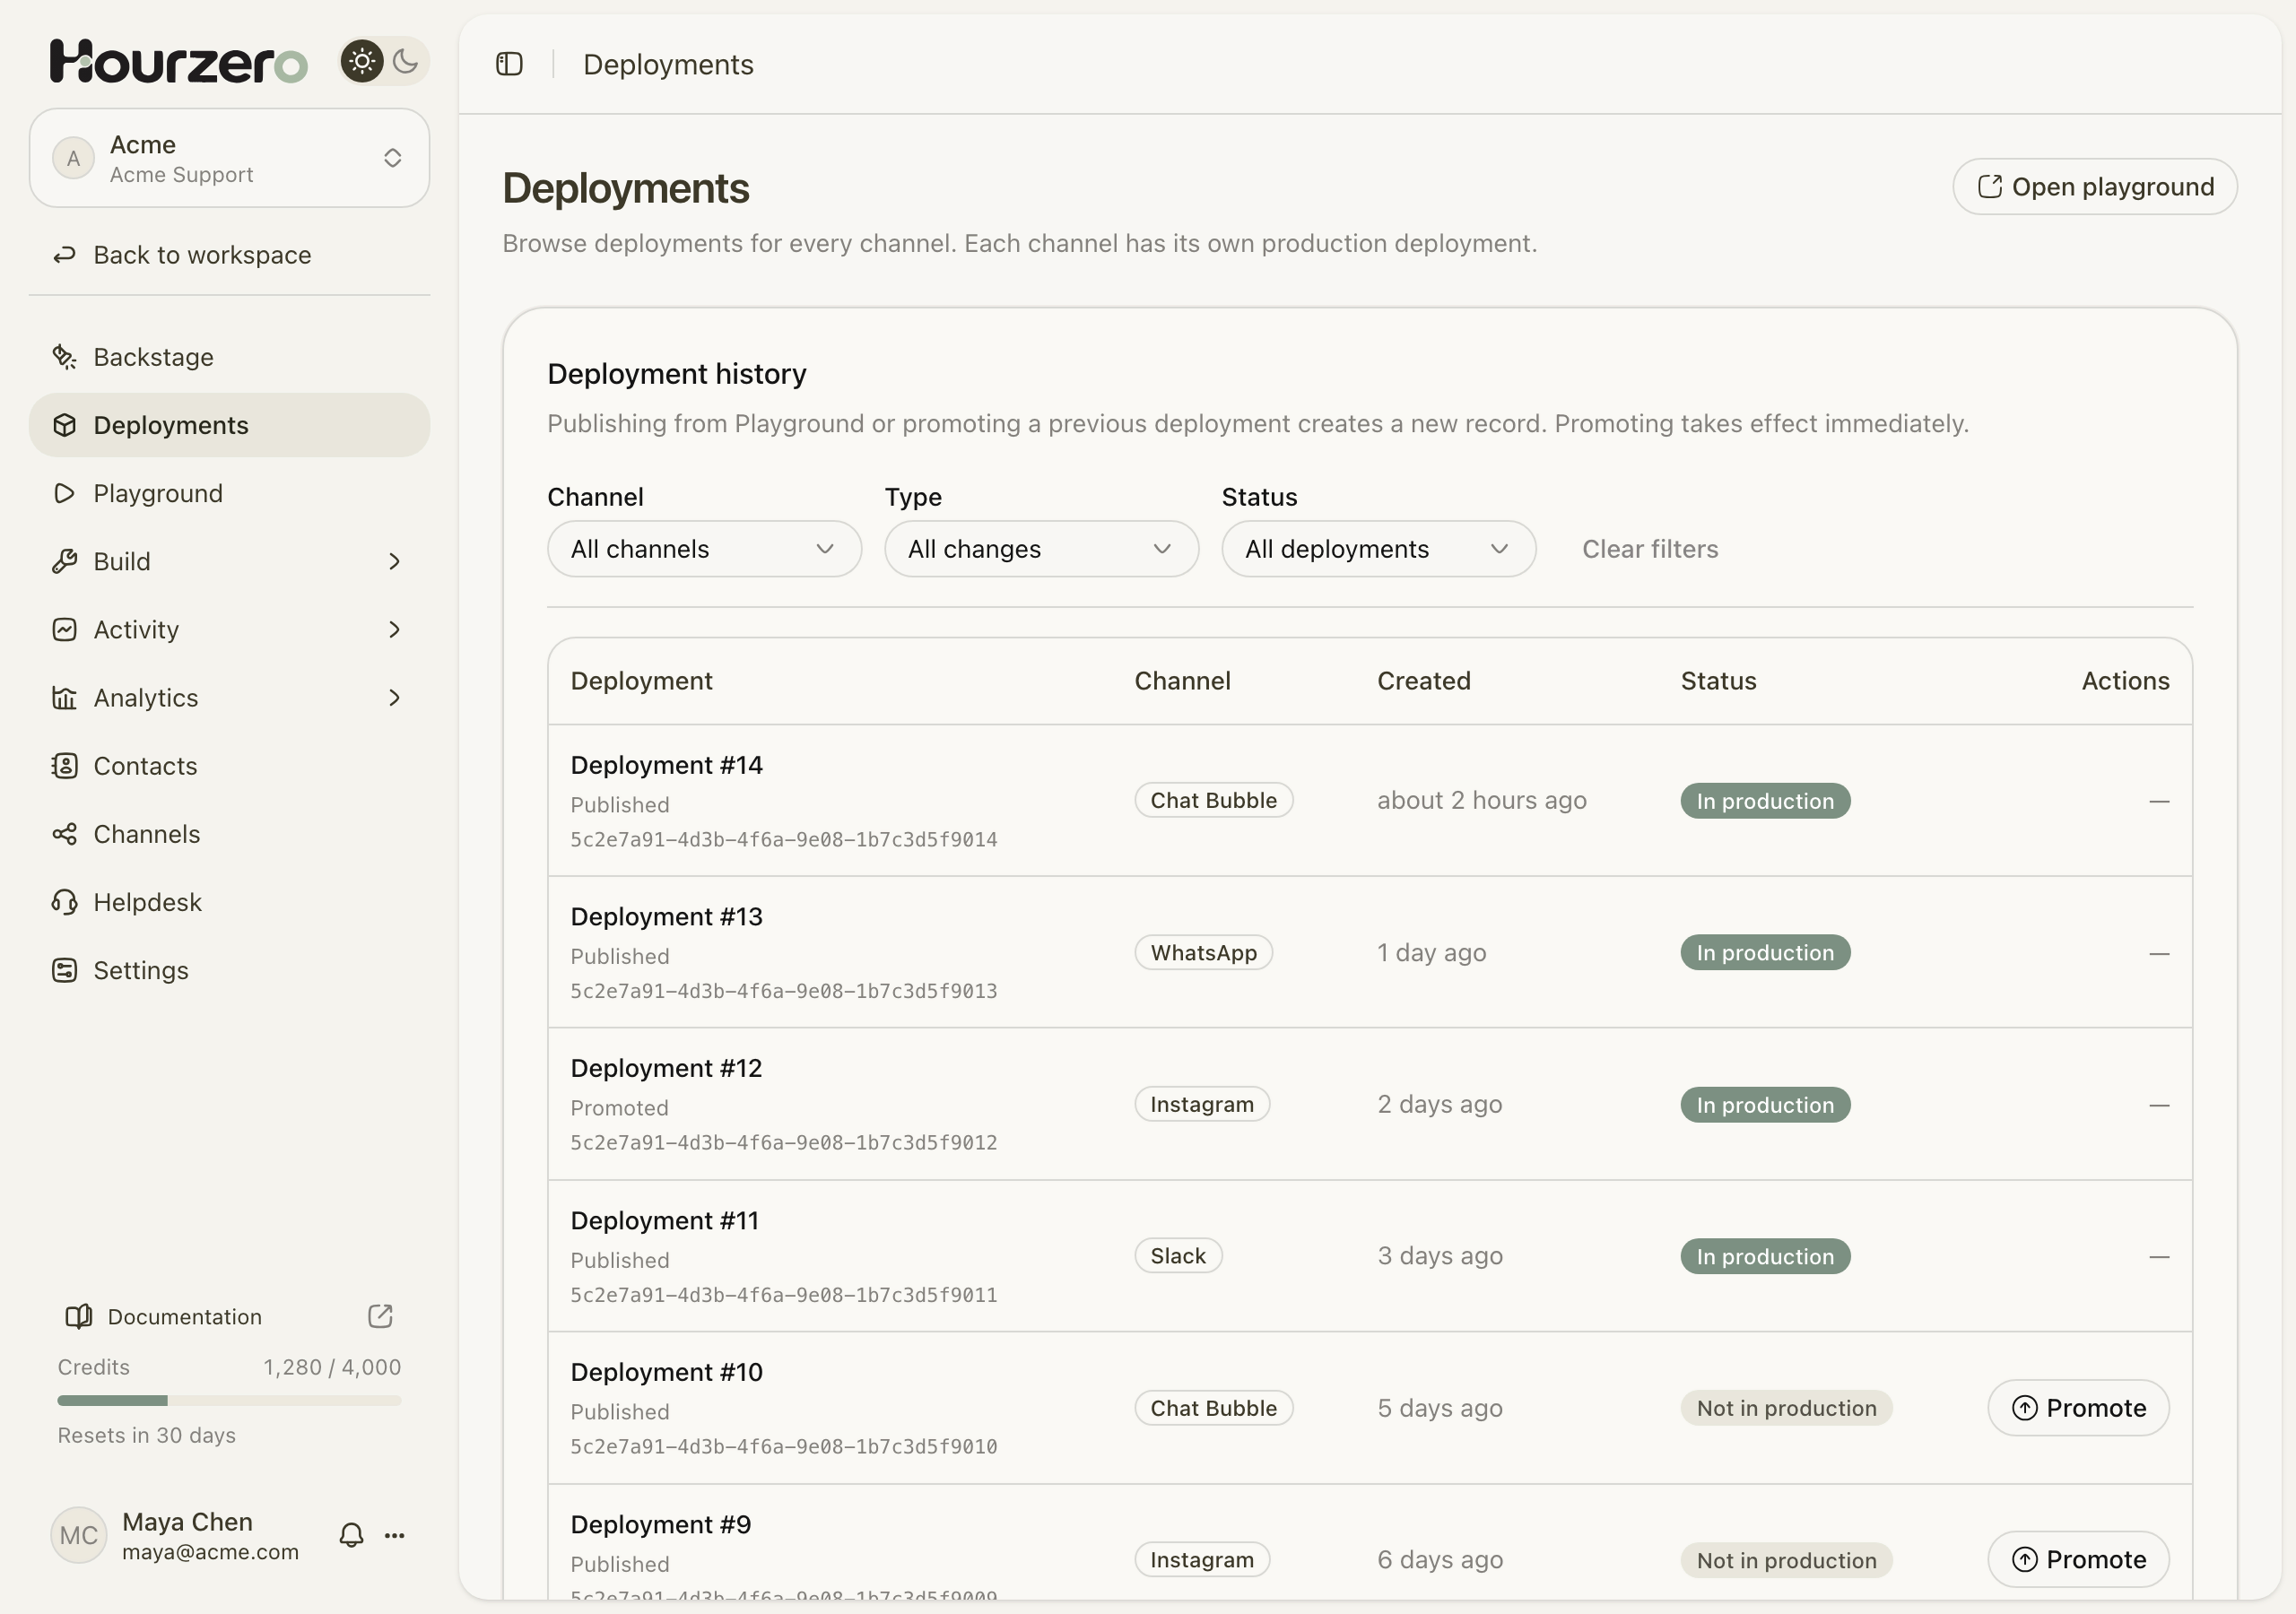This screenshot has width=2296, height=1614.
Task: Open Backstage in the sidebar
Action: pos(229,357)
